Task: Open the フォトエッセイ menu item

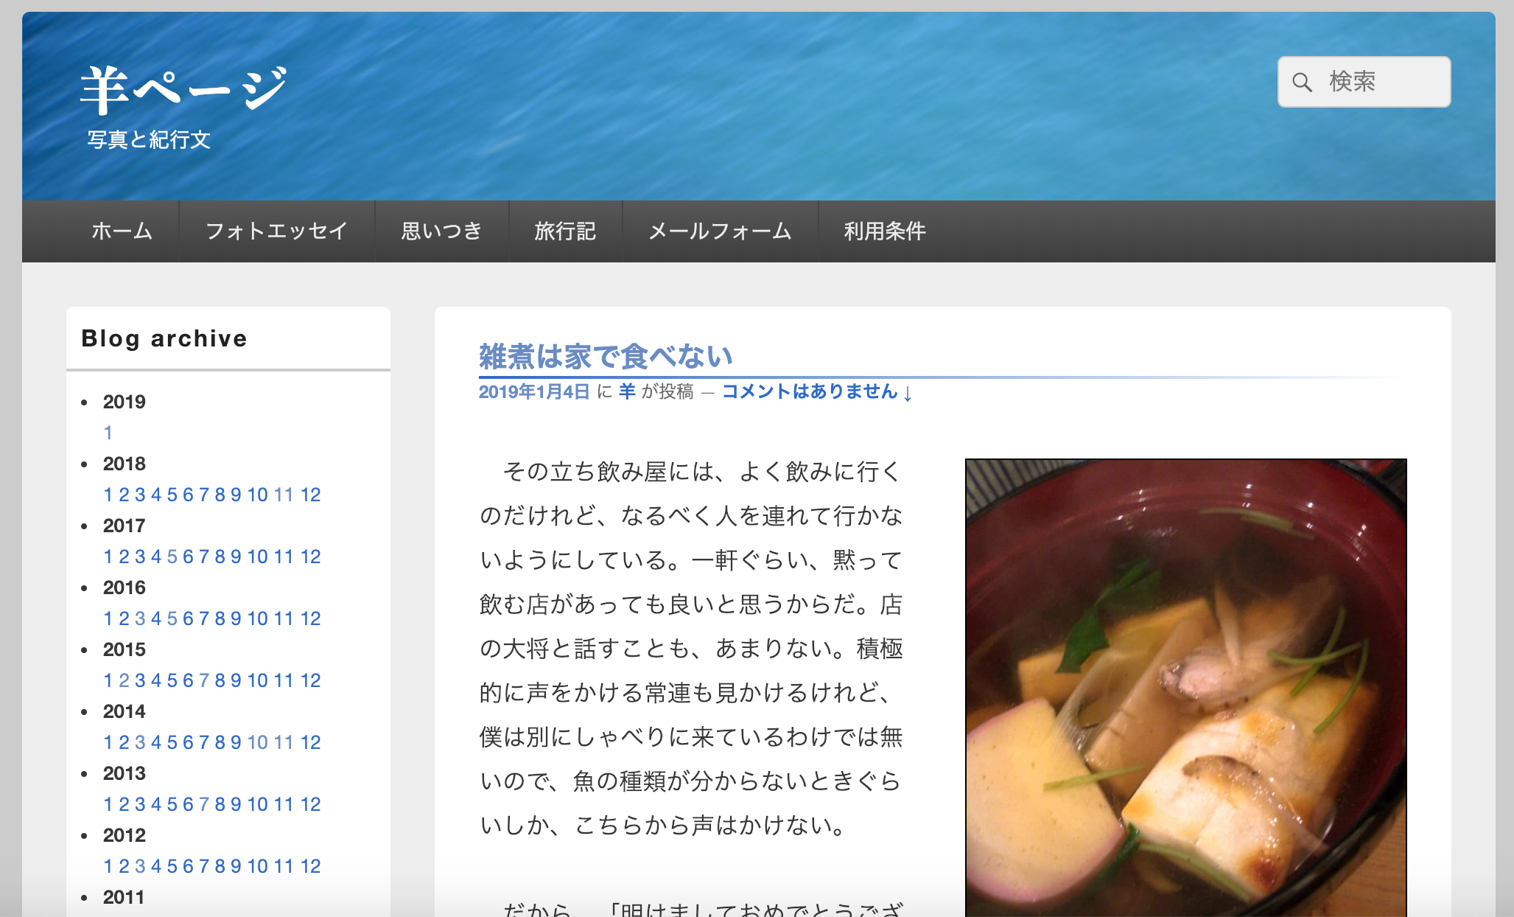Action: (276, 231)
